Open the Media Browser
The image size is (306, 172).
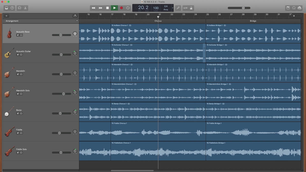coord(300,8)
